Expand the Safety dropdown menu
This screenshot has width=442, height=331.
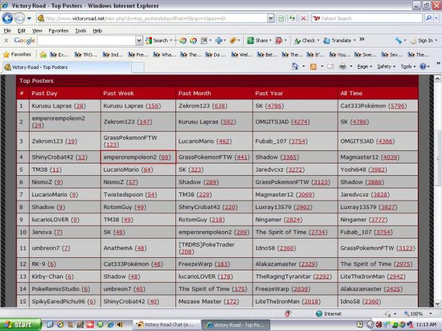pyautogui.click(x=385, y=66)
